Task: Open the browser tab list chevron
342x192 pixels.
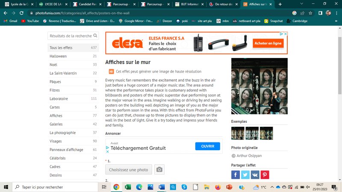Action: [302, 4]
